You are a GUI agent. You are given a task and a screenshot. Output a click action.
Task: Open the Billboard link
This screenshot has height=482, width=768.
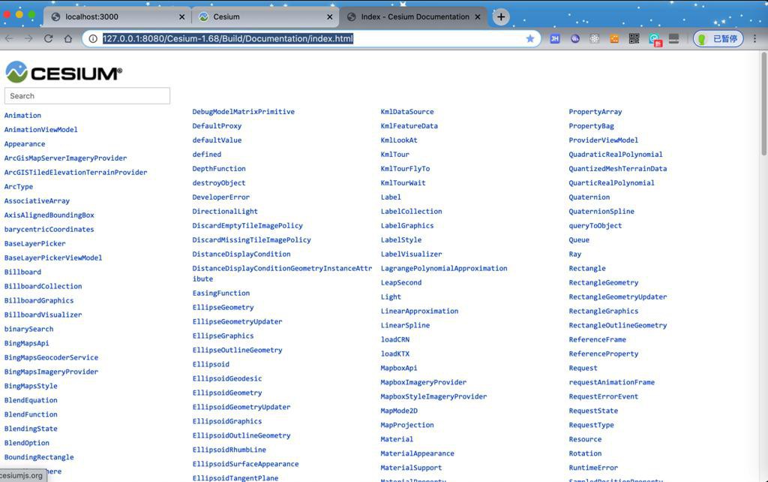pos(22,272)
